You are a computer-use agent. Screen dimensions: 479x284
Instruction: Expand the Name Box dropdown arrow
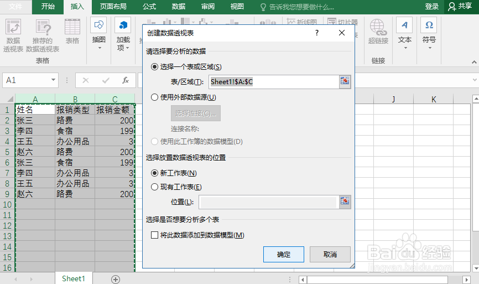point(53,80)
